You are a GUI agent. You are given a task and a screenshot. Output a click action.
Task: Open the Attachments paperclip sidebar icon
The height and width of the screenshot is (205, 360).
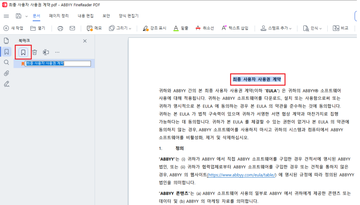(x=7, y=73)
